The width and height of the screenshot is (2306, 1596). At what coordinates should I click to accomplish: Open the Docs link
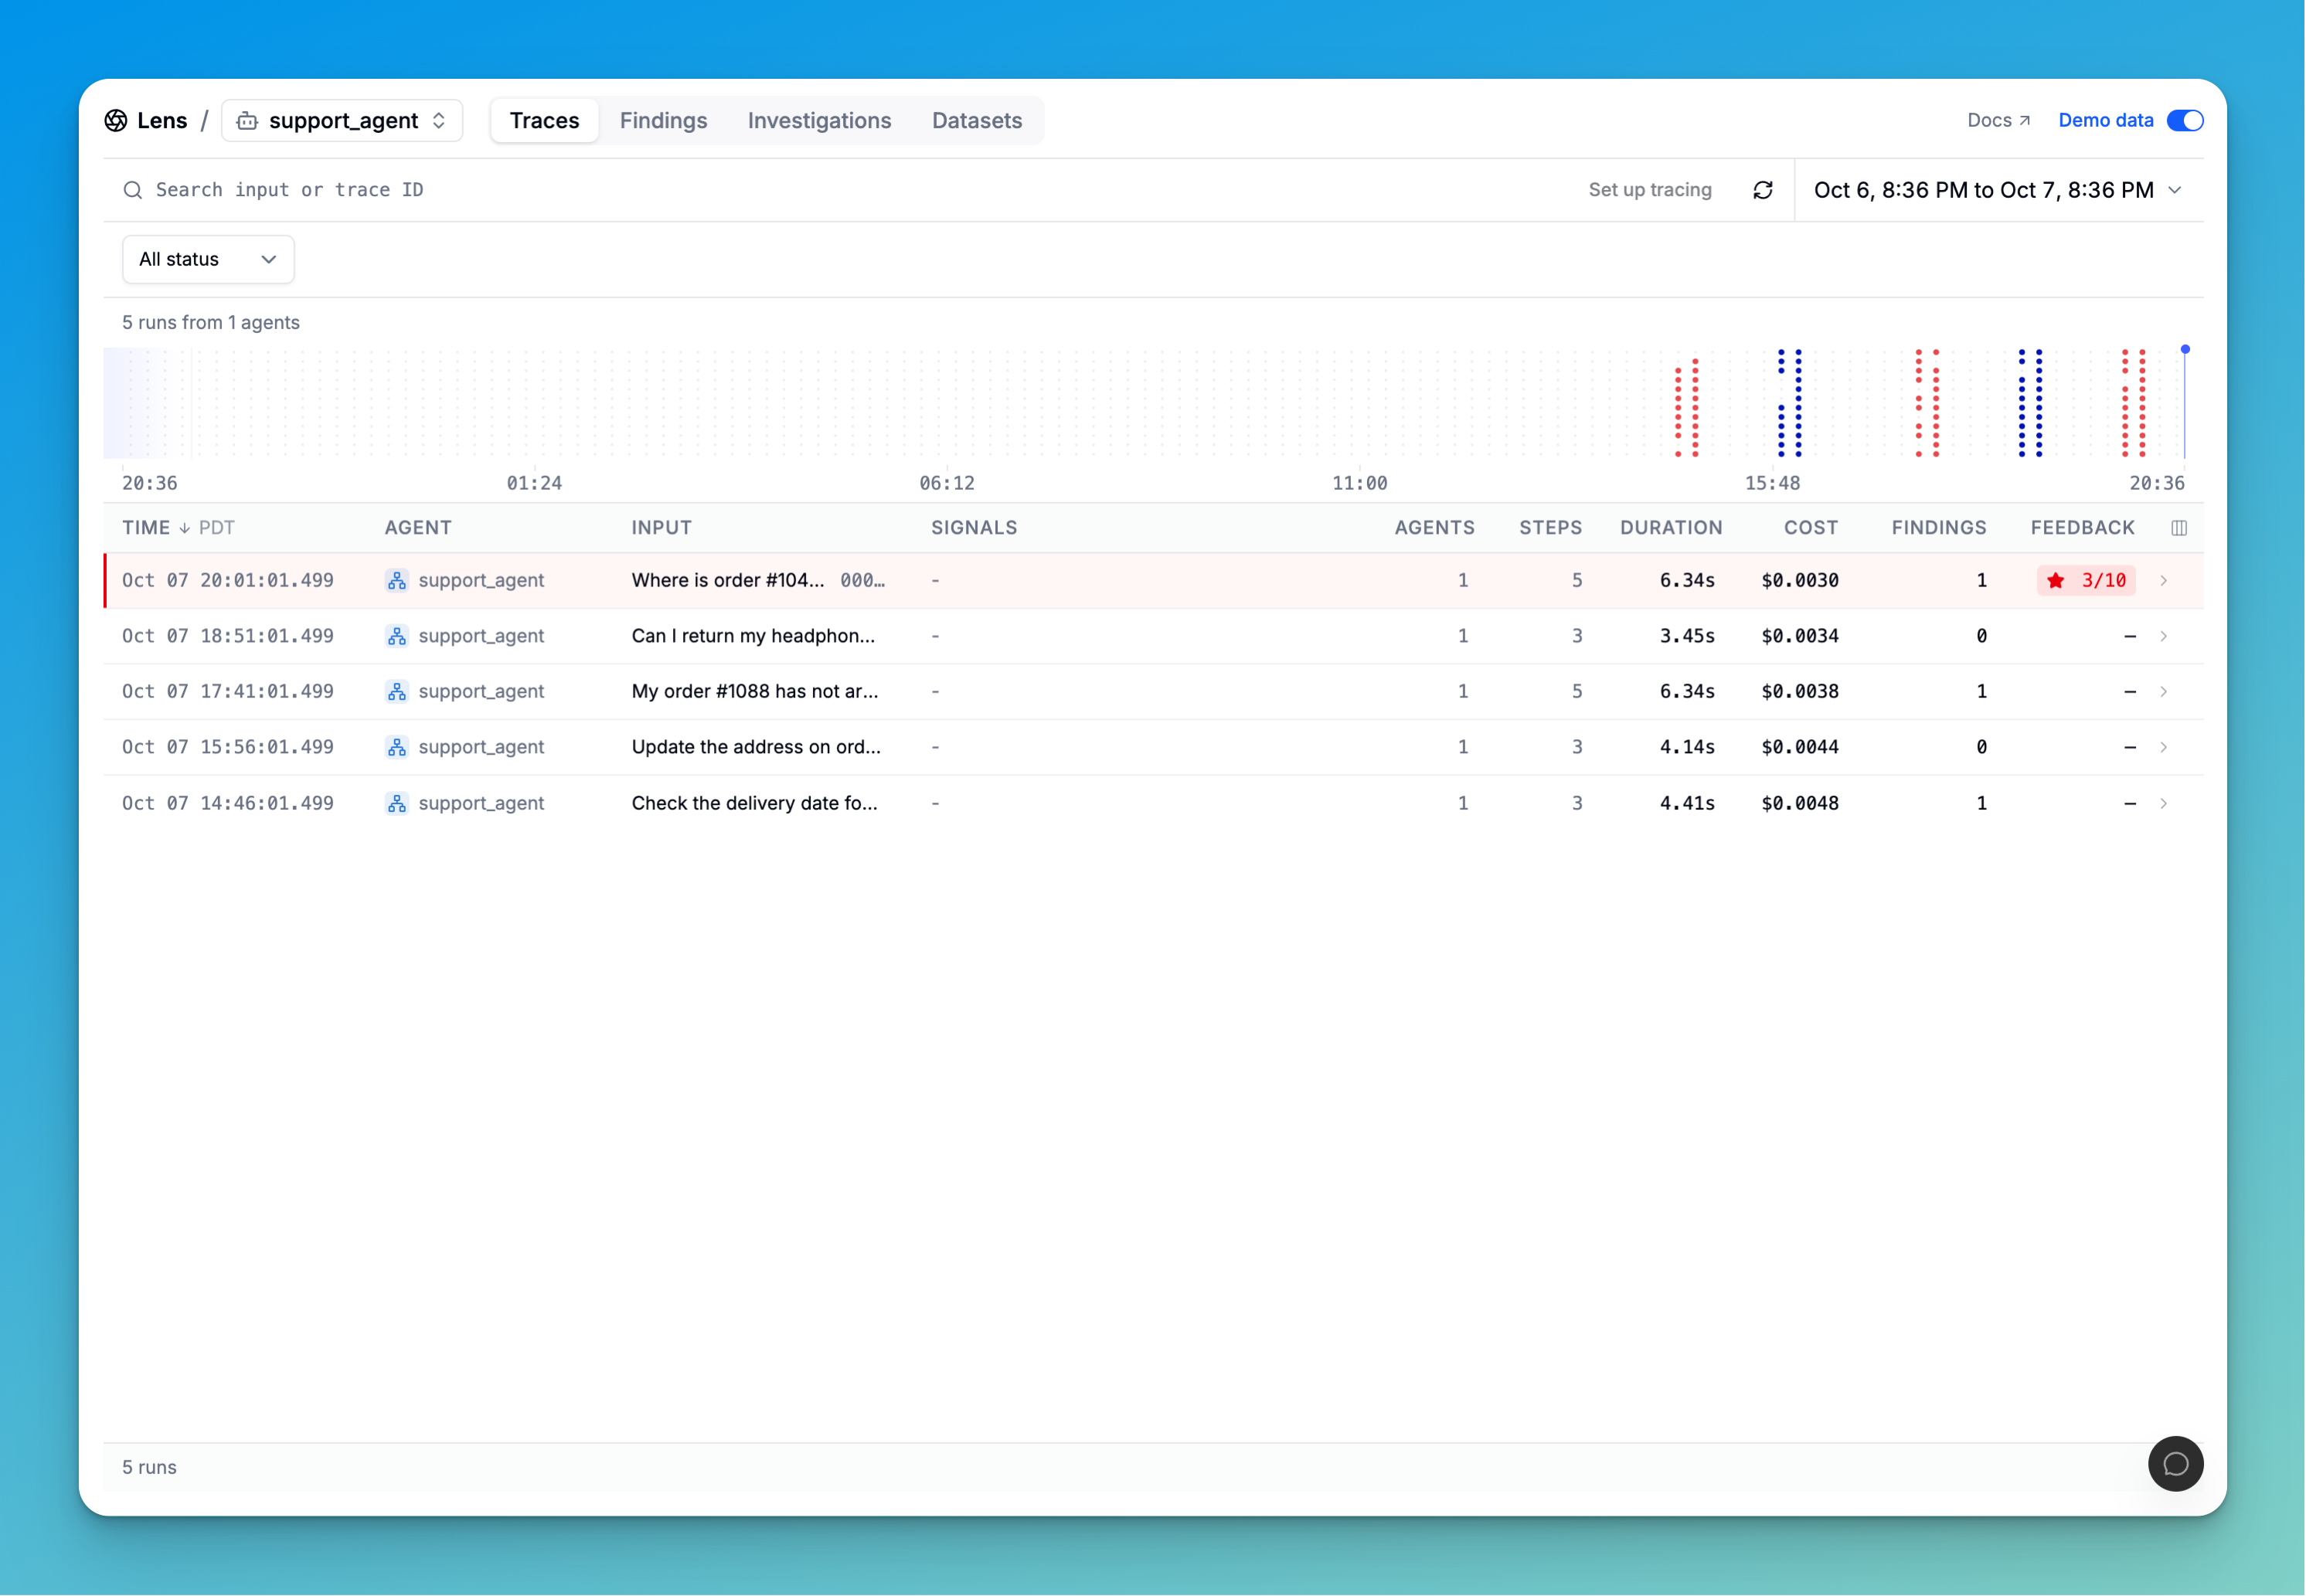pyautogui.click(x=1998, y=120)
